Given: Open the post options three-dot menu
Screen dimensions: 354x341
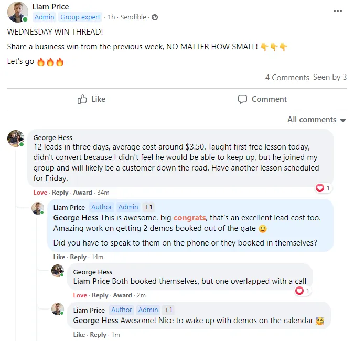Looking at the screenshot, I should [338, 10].
